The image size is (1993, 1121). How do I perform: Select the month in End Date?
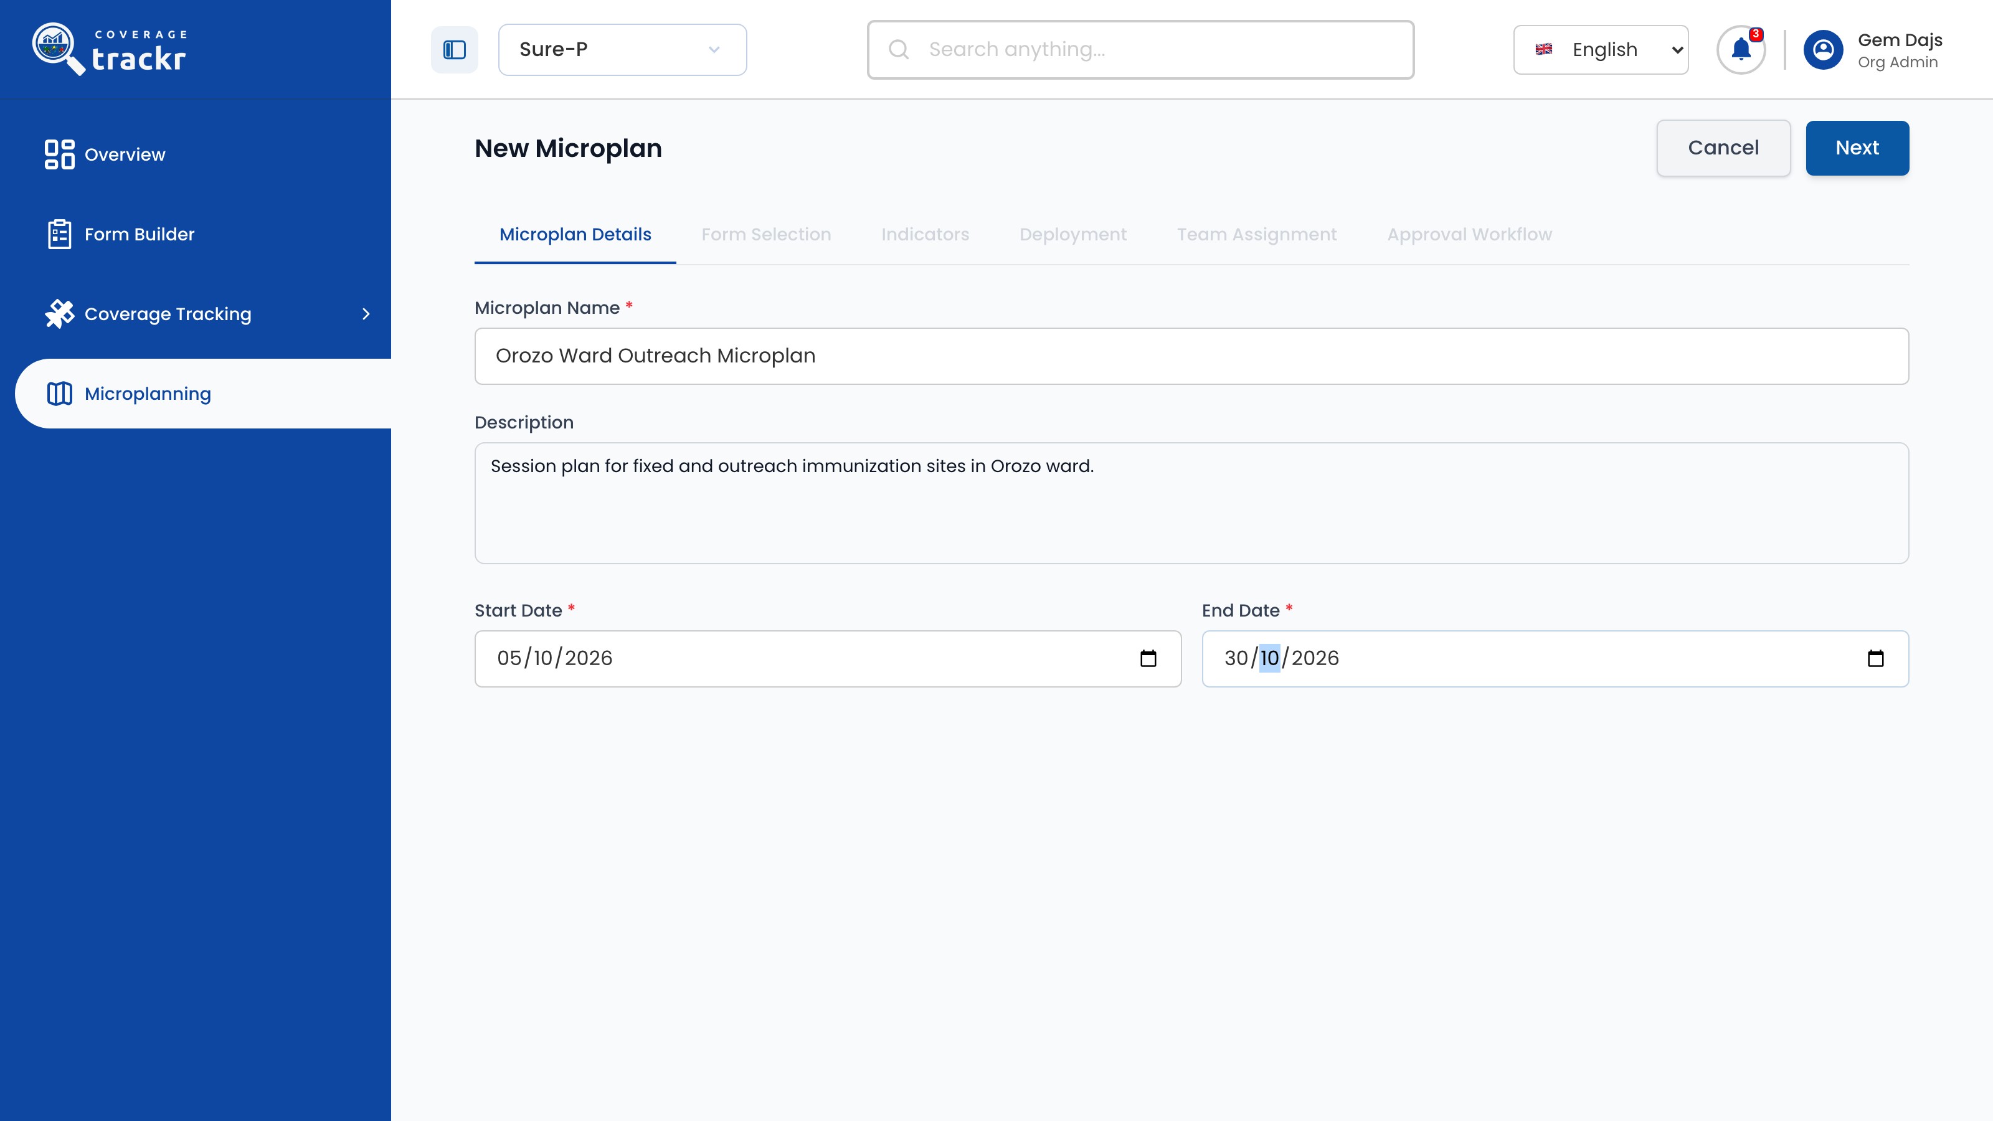point(1269,658)
